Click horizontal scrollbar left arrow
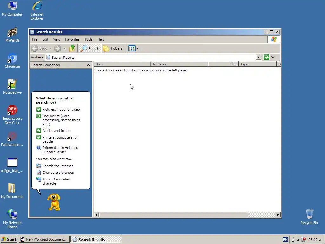 click(96, 215)
